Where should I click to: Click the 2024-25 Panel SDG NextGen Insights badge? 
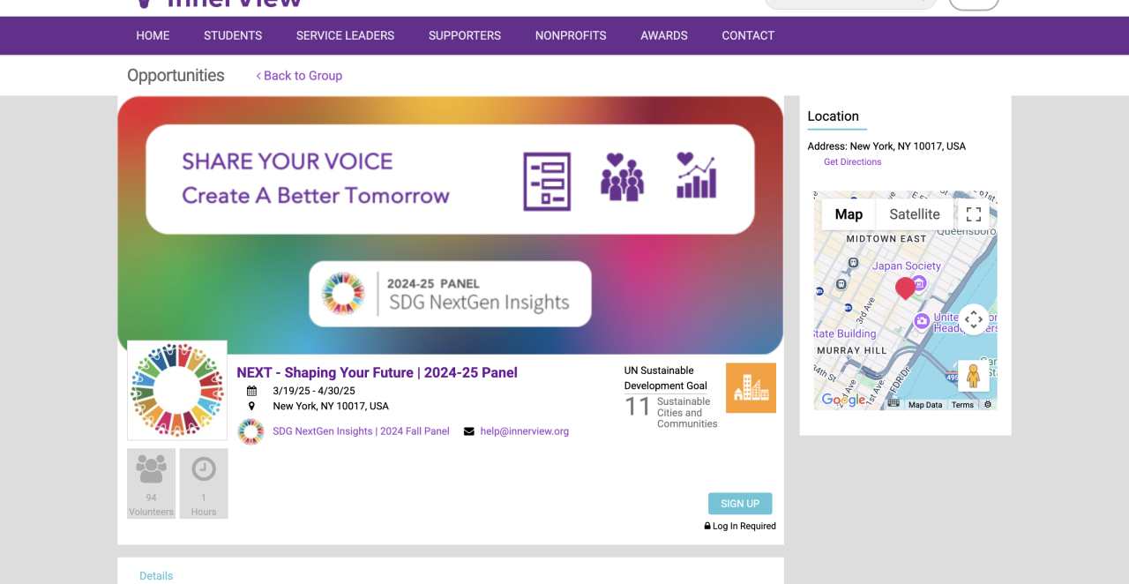coord(450,294)
